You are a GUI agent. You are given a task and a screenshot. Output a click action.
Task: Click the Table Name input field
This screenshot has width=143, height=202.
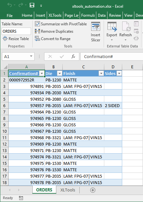tap(16, 31)
